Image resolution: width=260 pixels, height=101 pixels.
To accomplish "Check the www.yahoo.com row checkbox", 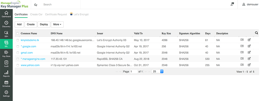I will (18, 65).
